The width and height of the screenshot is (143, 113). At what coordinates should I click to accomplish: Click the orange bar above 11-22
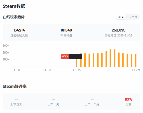(x=106, y=59)
